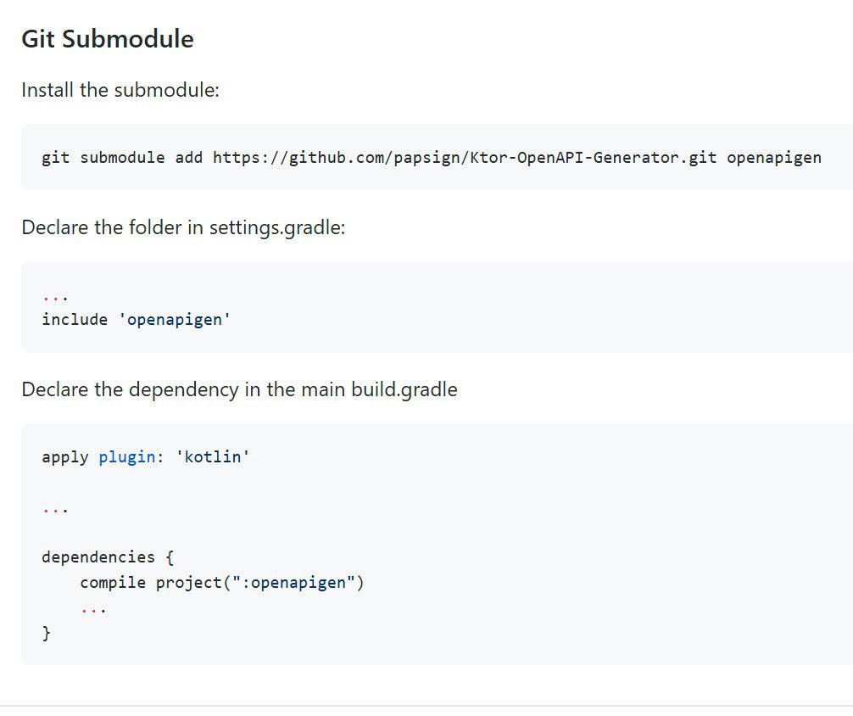The image size is (853, 716).
Task: Click the horizontal divider below the last code block
Action: pyautogui.click(x=426, y=706)
